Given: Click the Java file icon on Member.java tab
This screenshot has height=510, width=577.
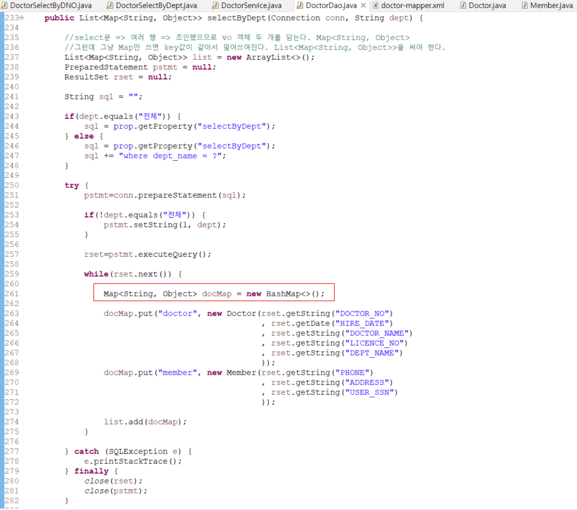Looking at the screenshot, I should tap(525, 5).
